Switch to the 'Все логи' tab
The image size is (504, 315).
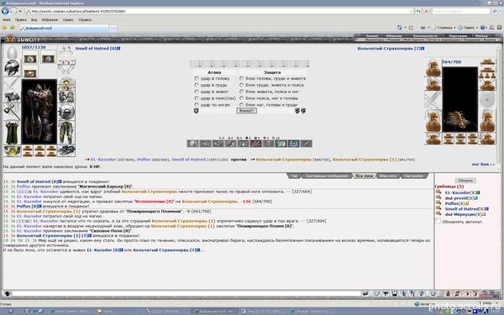(365, 176)
